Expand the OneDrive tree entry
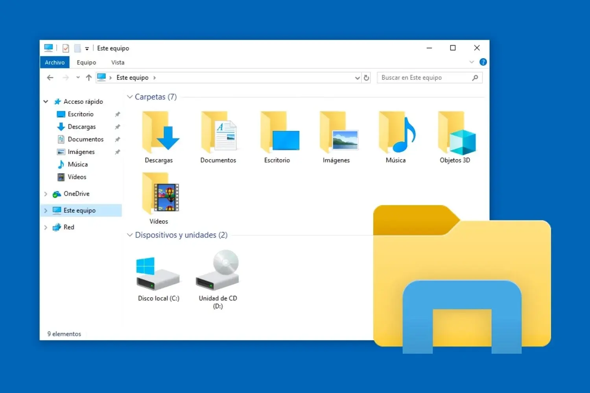The height and width of the screenshot is (393, 590). point(46,194)
